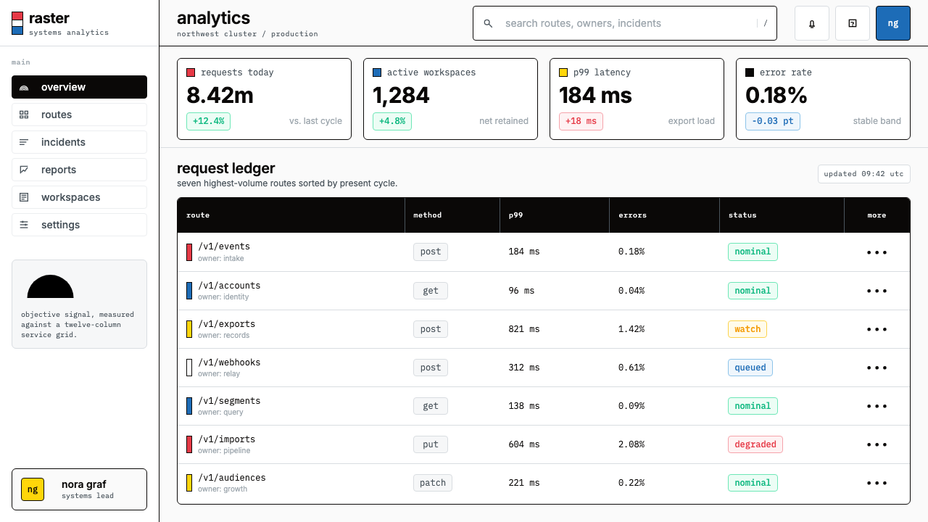Go to the overview menu item
This screenshot has height=522, width=928.
point(79,87)
